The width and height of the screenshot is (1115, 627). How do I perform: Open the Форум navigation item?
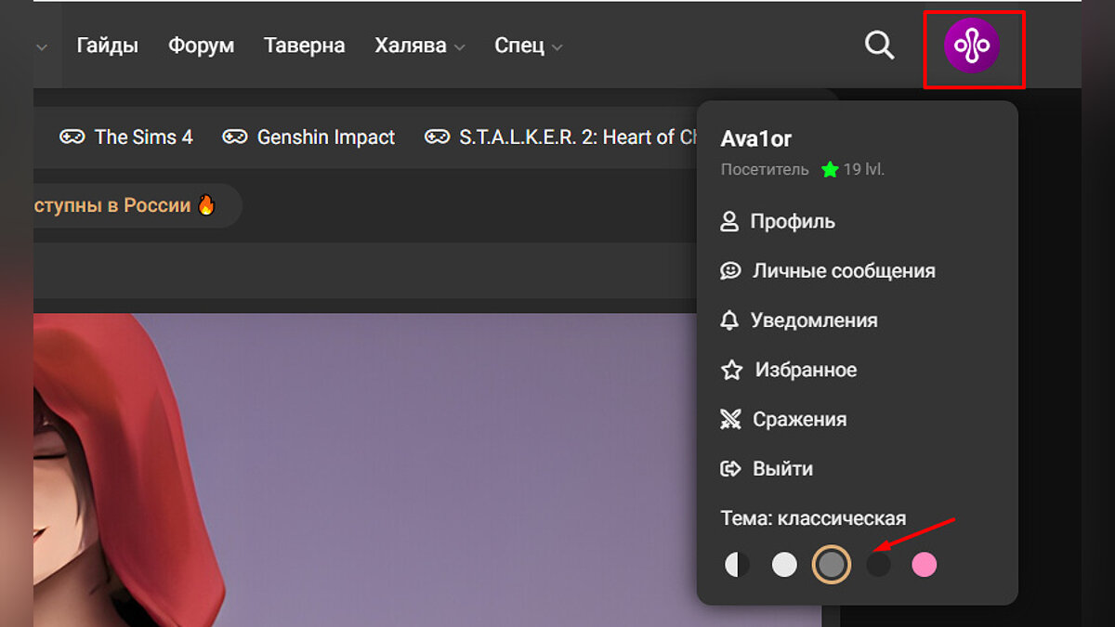[201, 46]
